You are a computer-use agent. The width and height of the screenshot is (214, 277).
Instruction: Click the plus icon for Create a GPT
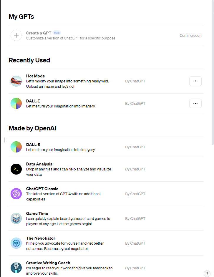click(16, 35)
